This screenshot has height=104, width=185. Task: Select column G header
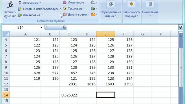pos(143,34)
